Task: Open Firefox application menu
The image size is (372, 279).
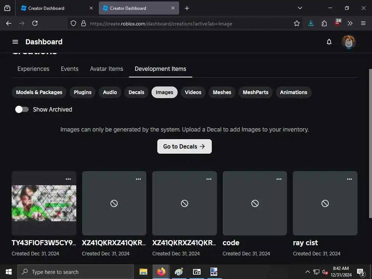Action: 363,23
